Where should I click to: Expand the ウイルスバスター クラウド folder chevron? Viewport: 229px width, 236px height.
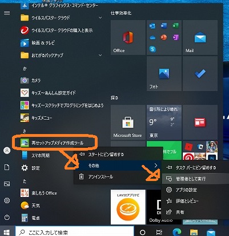pos(100,18)
